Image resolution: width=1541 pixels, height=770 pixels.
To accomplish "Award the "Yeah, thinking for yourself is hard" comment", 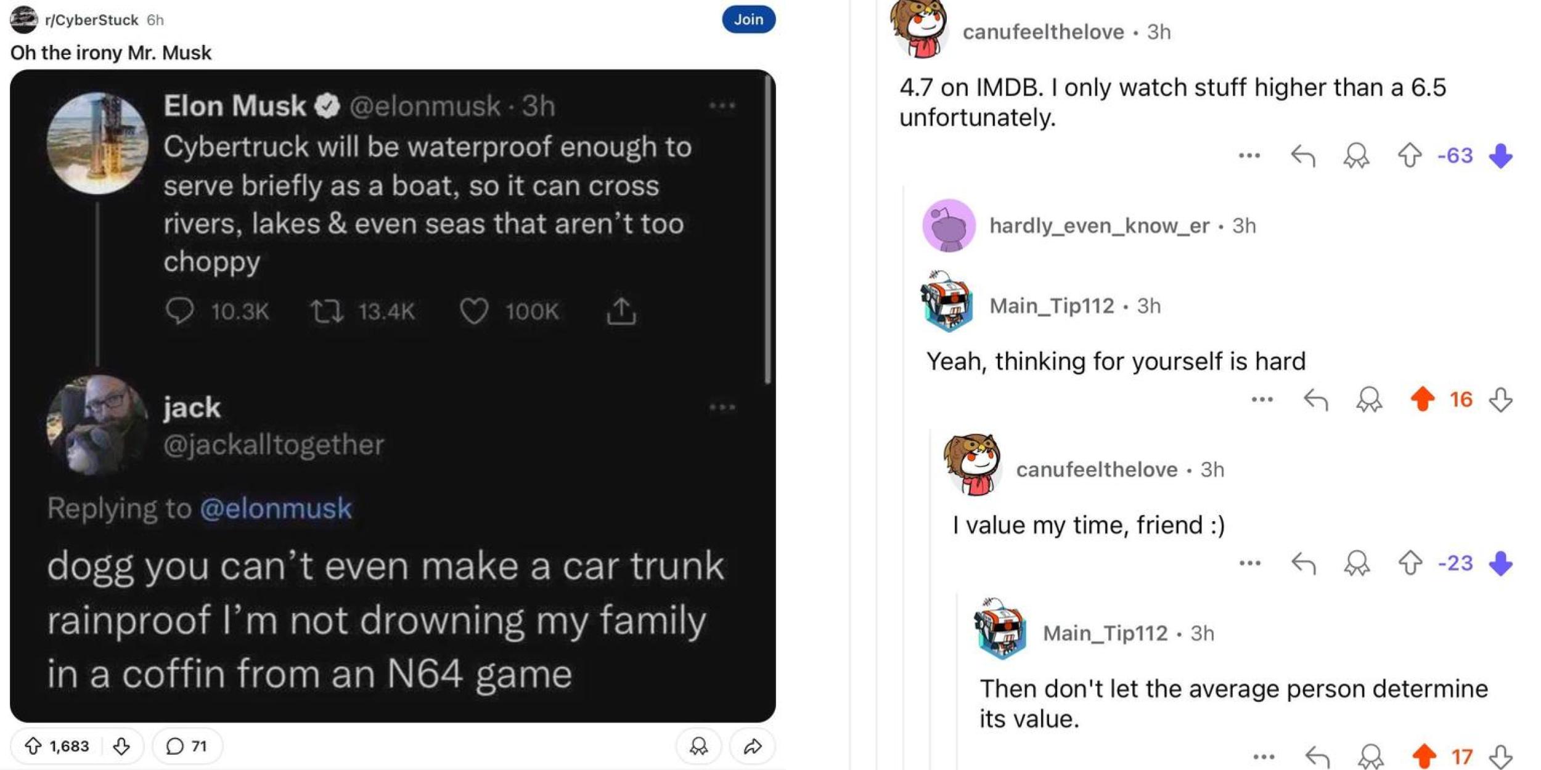I will coord(1369,400).
